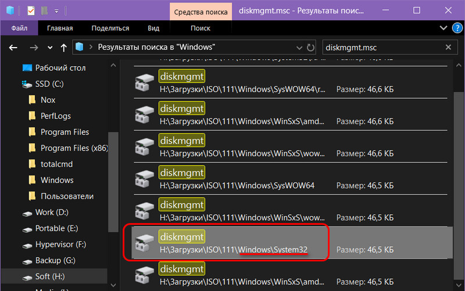The image size is (465, 291).
Task: Click icon of diskmgmt System32 result
Action: click(x=144, y=243)
